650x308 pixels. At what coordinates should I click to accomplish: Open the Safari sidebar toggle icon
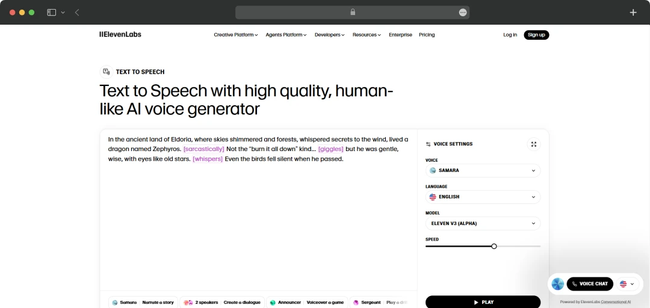click(51, 13)
